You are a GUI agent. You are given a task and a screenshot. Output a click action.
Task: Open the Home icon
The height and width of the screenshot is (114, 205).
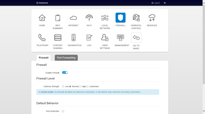click(x=42, y=18)
